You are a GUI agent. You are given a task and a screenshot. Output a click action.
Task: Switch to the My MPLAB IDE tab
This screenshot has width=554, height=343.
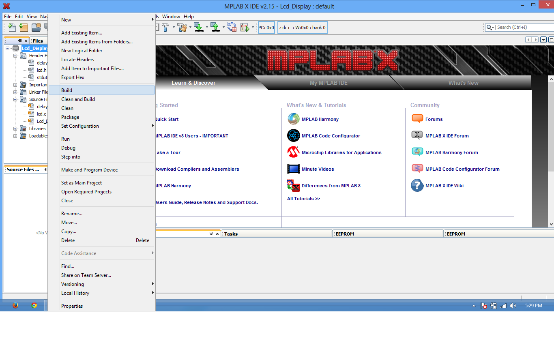coord(329,83)
